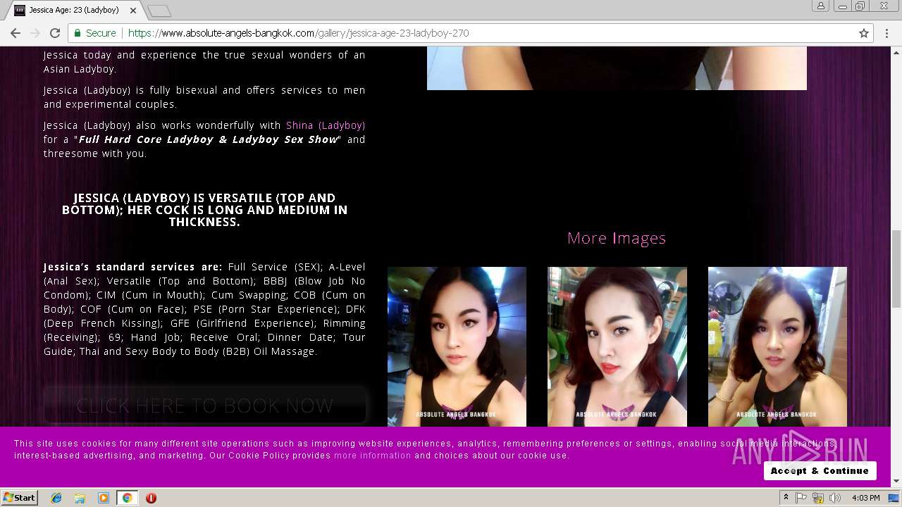The width and height of the screenshot is (902, 507).
Task: Click the red stop-sign taskbar icon
Action: pyautogui.click(x=151, y=498)
